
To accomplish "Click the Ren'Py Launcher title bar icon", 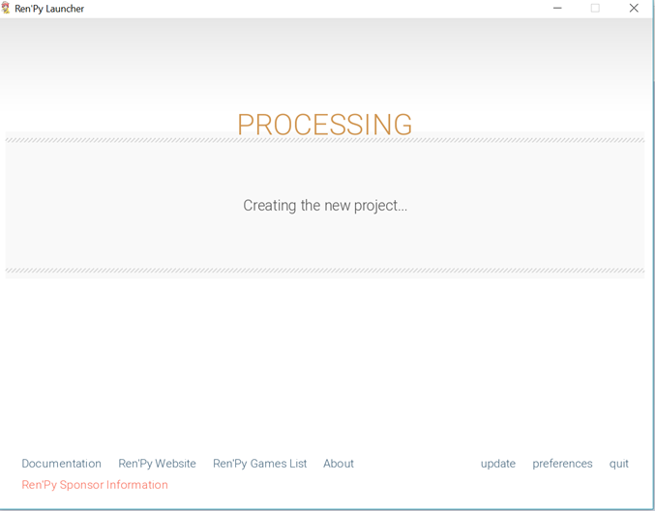I will pos(6,8).
